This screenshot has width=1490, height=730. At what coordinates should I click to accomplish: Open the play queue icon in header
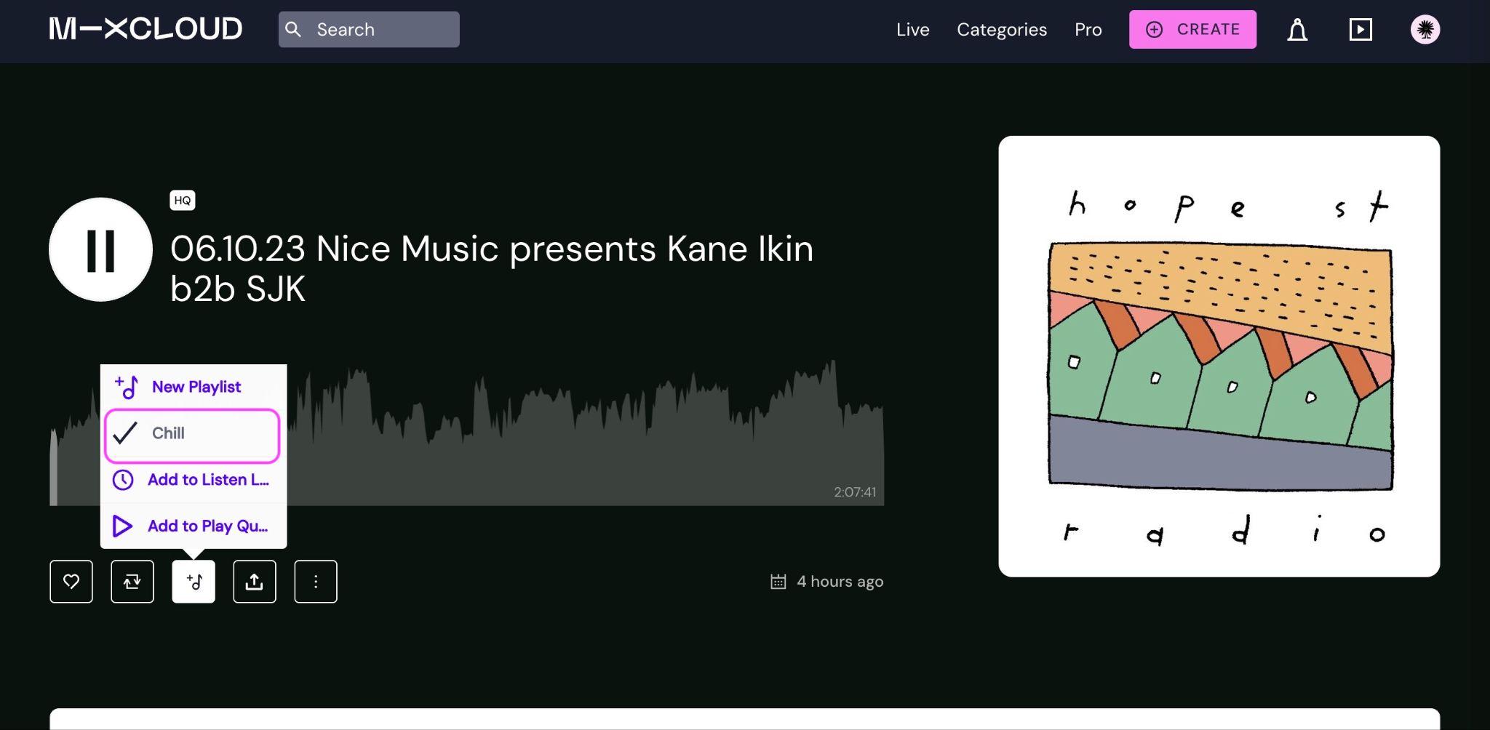pyautogui.click(x=1360, y=29)
